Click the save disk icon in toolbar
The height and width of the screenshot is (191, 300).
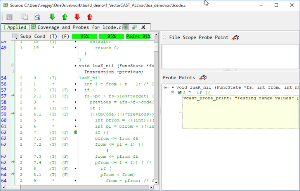10,17
